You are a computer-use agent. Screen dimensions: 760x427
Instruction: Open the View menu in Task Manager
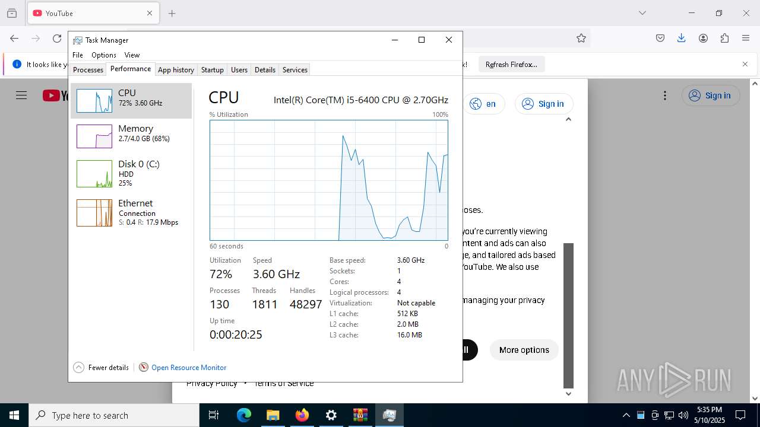tap(132, 55)
